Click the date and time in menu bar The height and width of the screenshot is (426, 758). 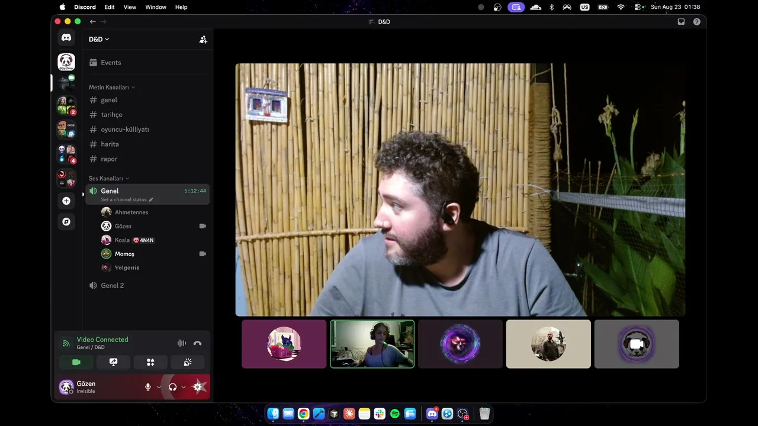675,7
